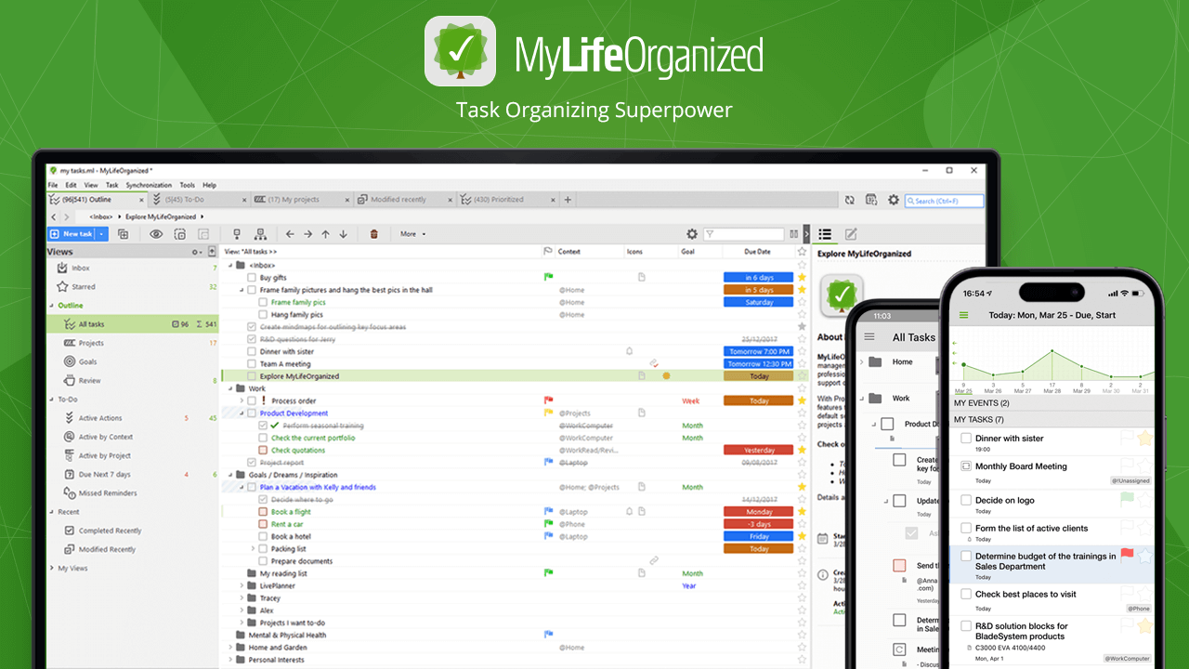The image size is (1189, 669).
Task: Check the Dinner with sister checkbox
Action: point(252,351)
